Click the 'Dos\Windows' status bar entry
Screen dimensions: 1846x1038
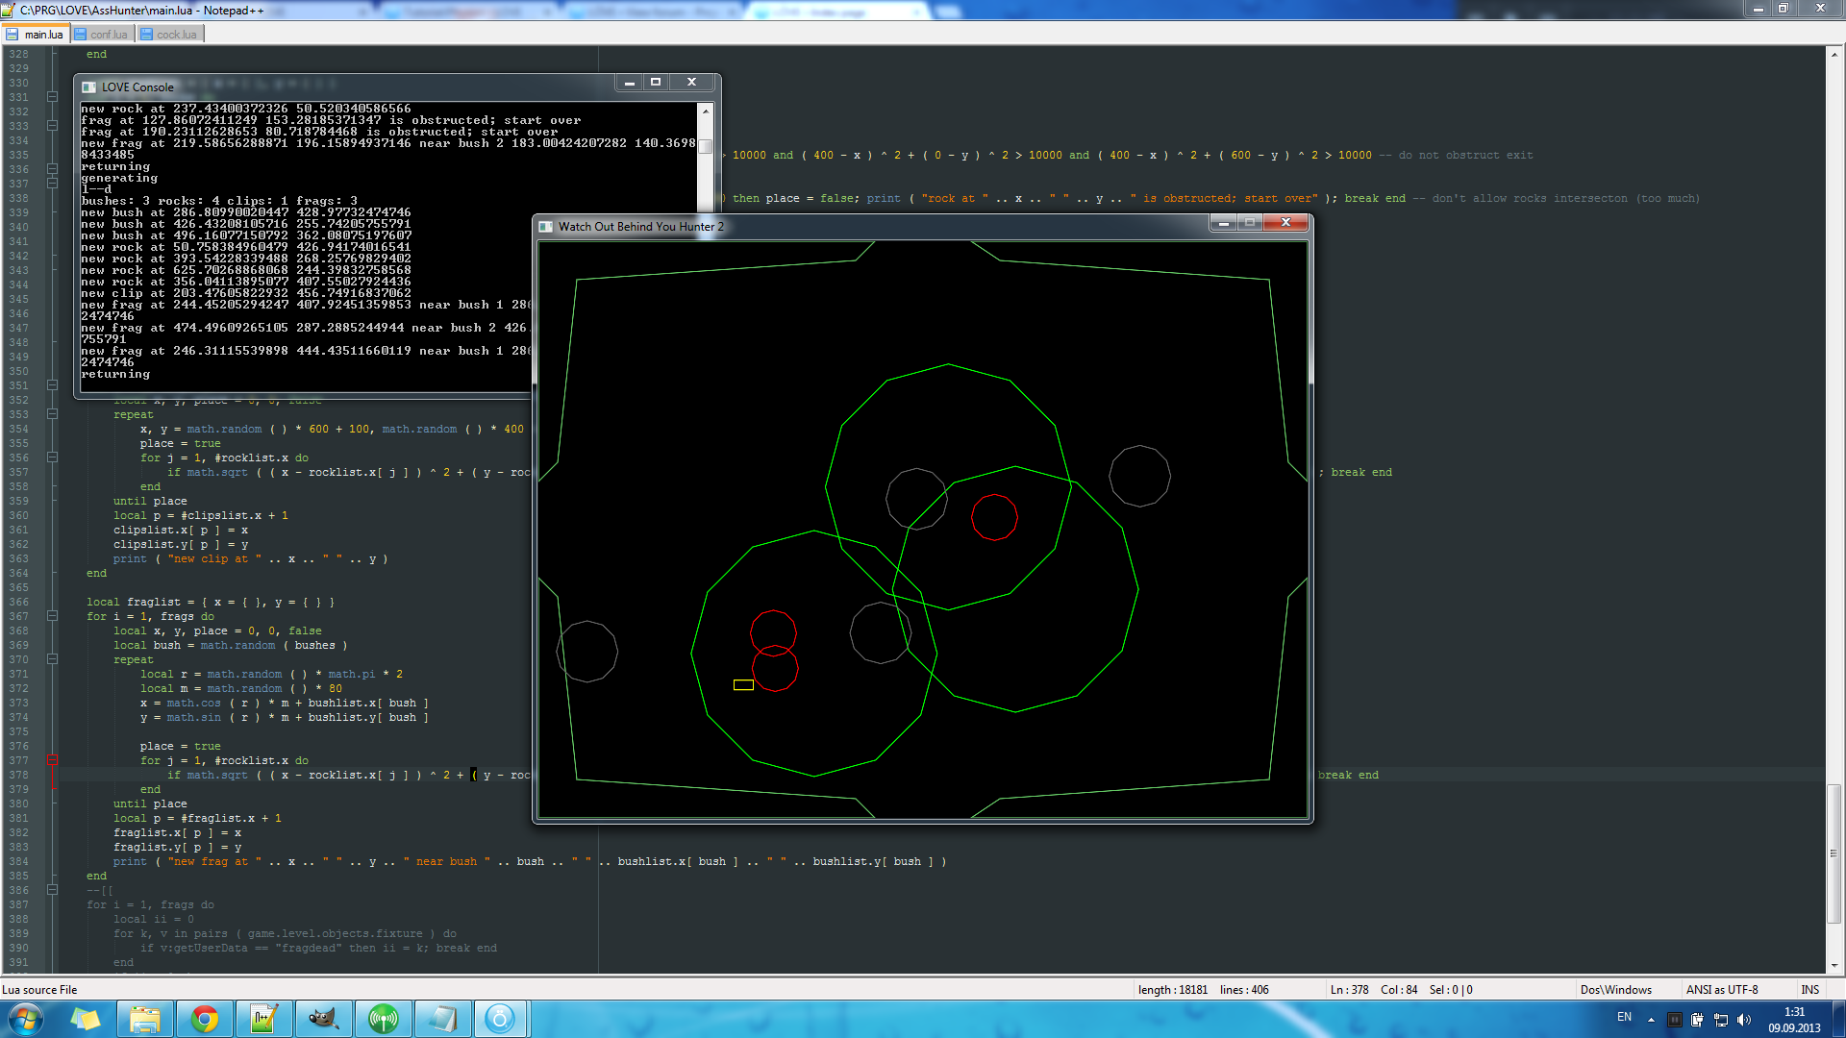(x=1616, y=990)
